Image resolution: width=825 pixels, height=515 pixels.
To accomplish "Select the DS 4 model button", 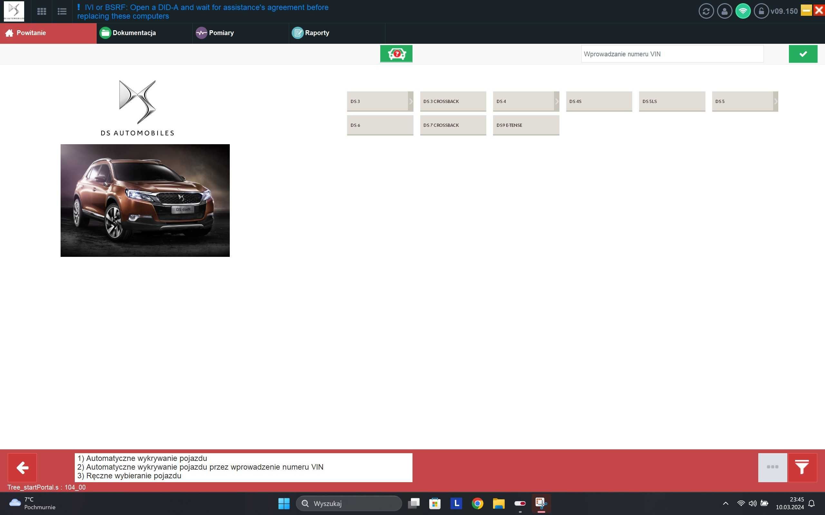I will pyautogui.click(x=523, y=101).
